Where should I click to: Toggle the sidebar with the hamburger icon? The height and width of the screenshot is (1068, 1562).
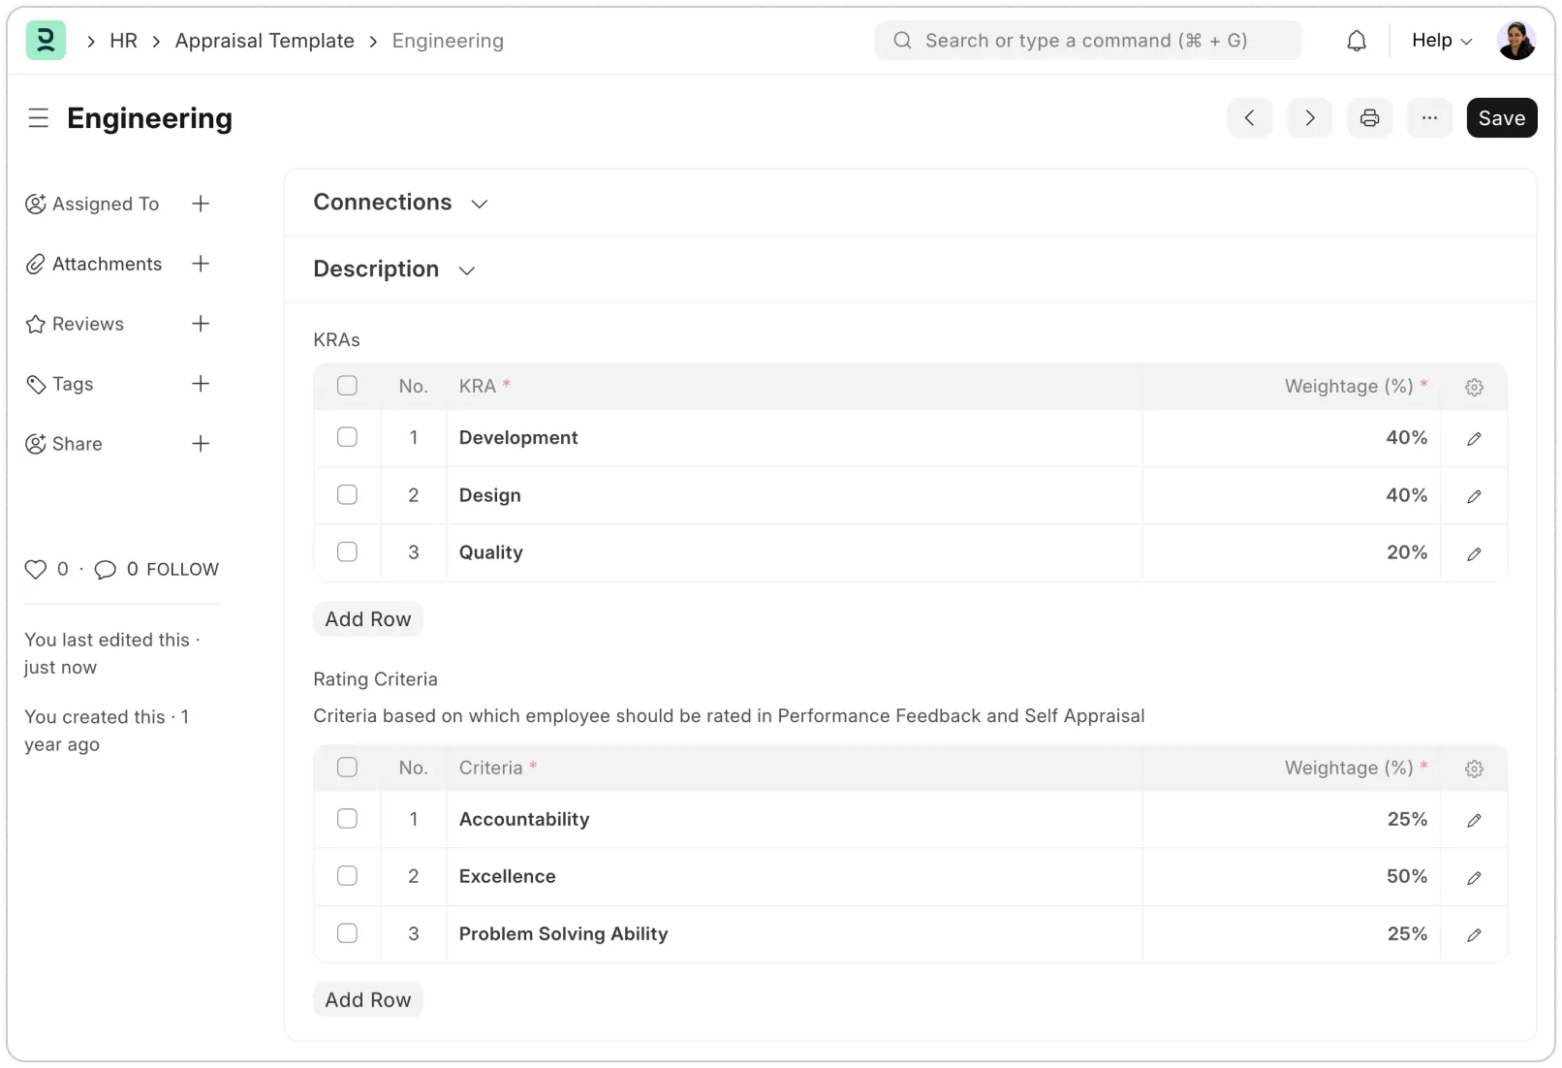coord(39,117)
